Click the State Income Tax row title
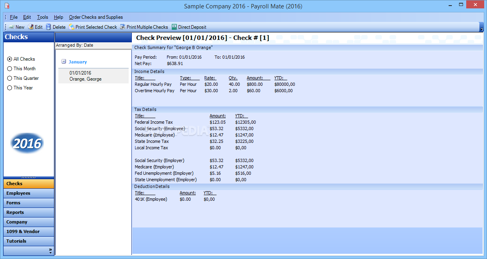The height and width of the screenshot is (259, 487). [x=152, y=141]
